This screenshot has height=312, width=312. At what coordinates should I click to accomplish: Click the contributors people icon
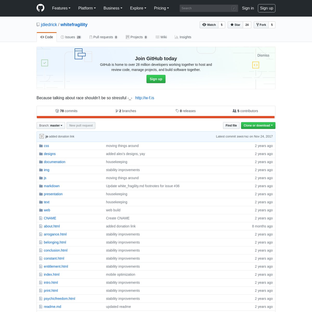coord(234,111)
